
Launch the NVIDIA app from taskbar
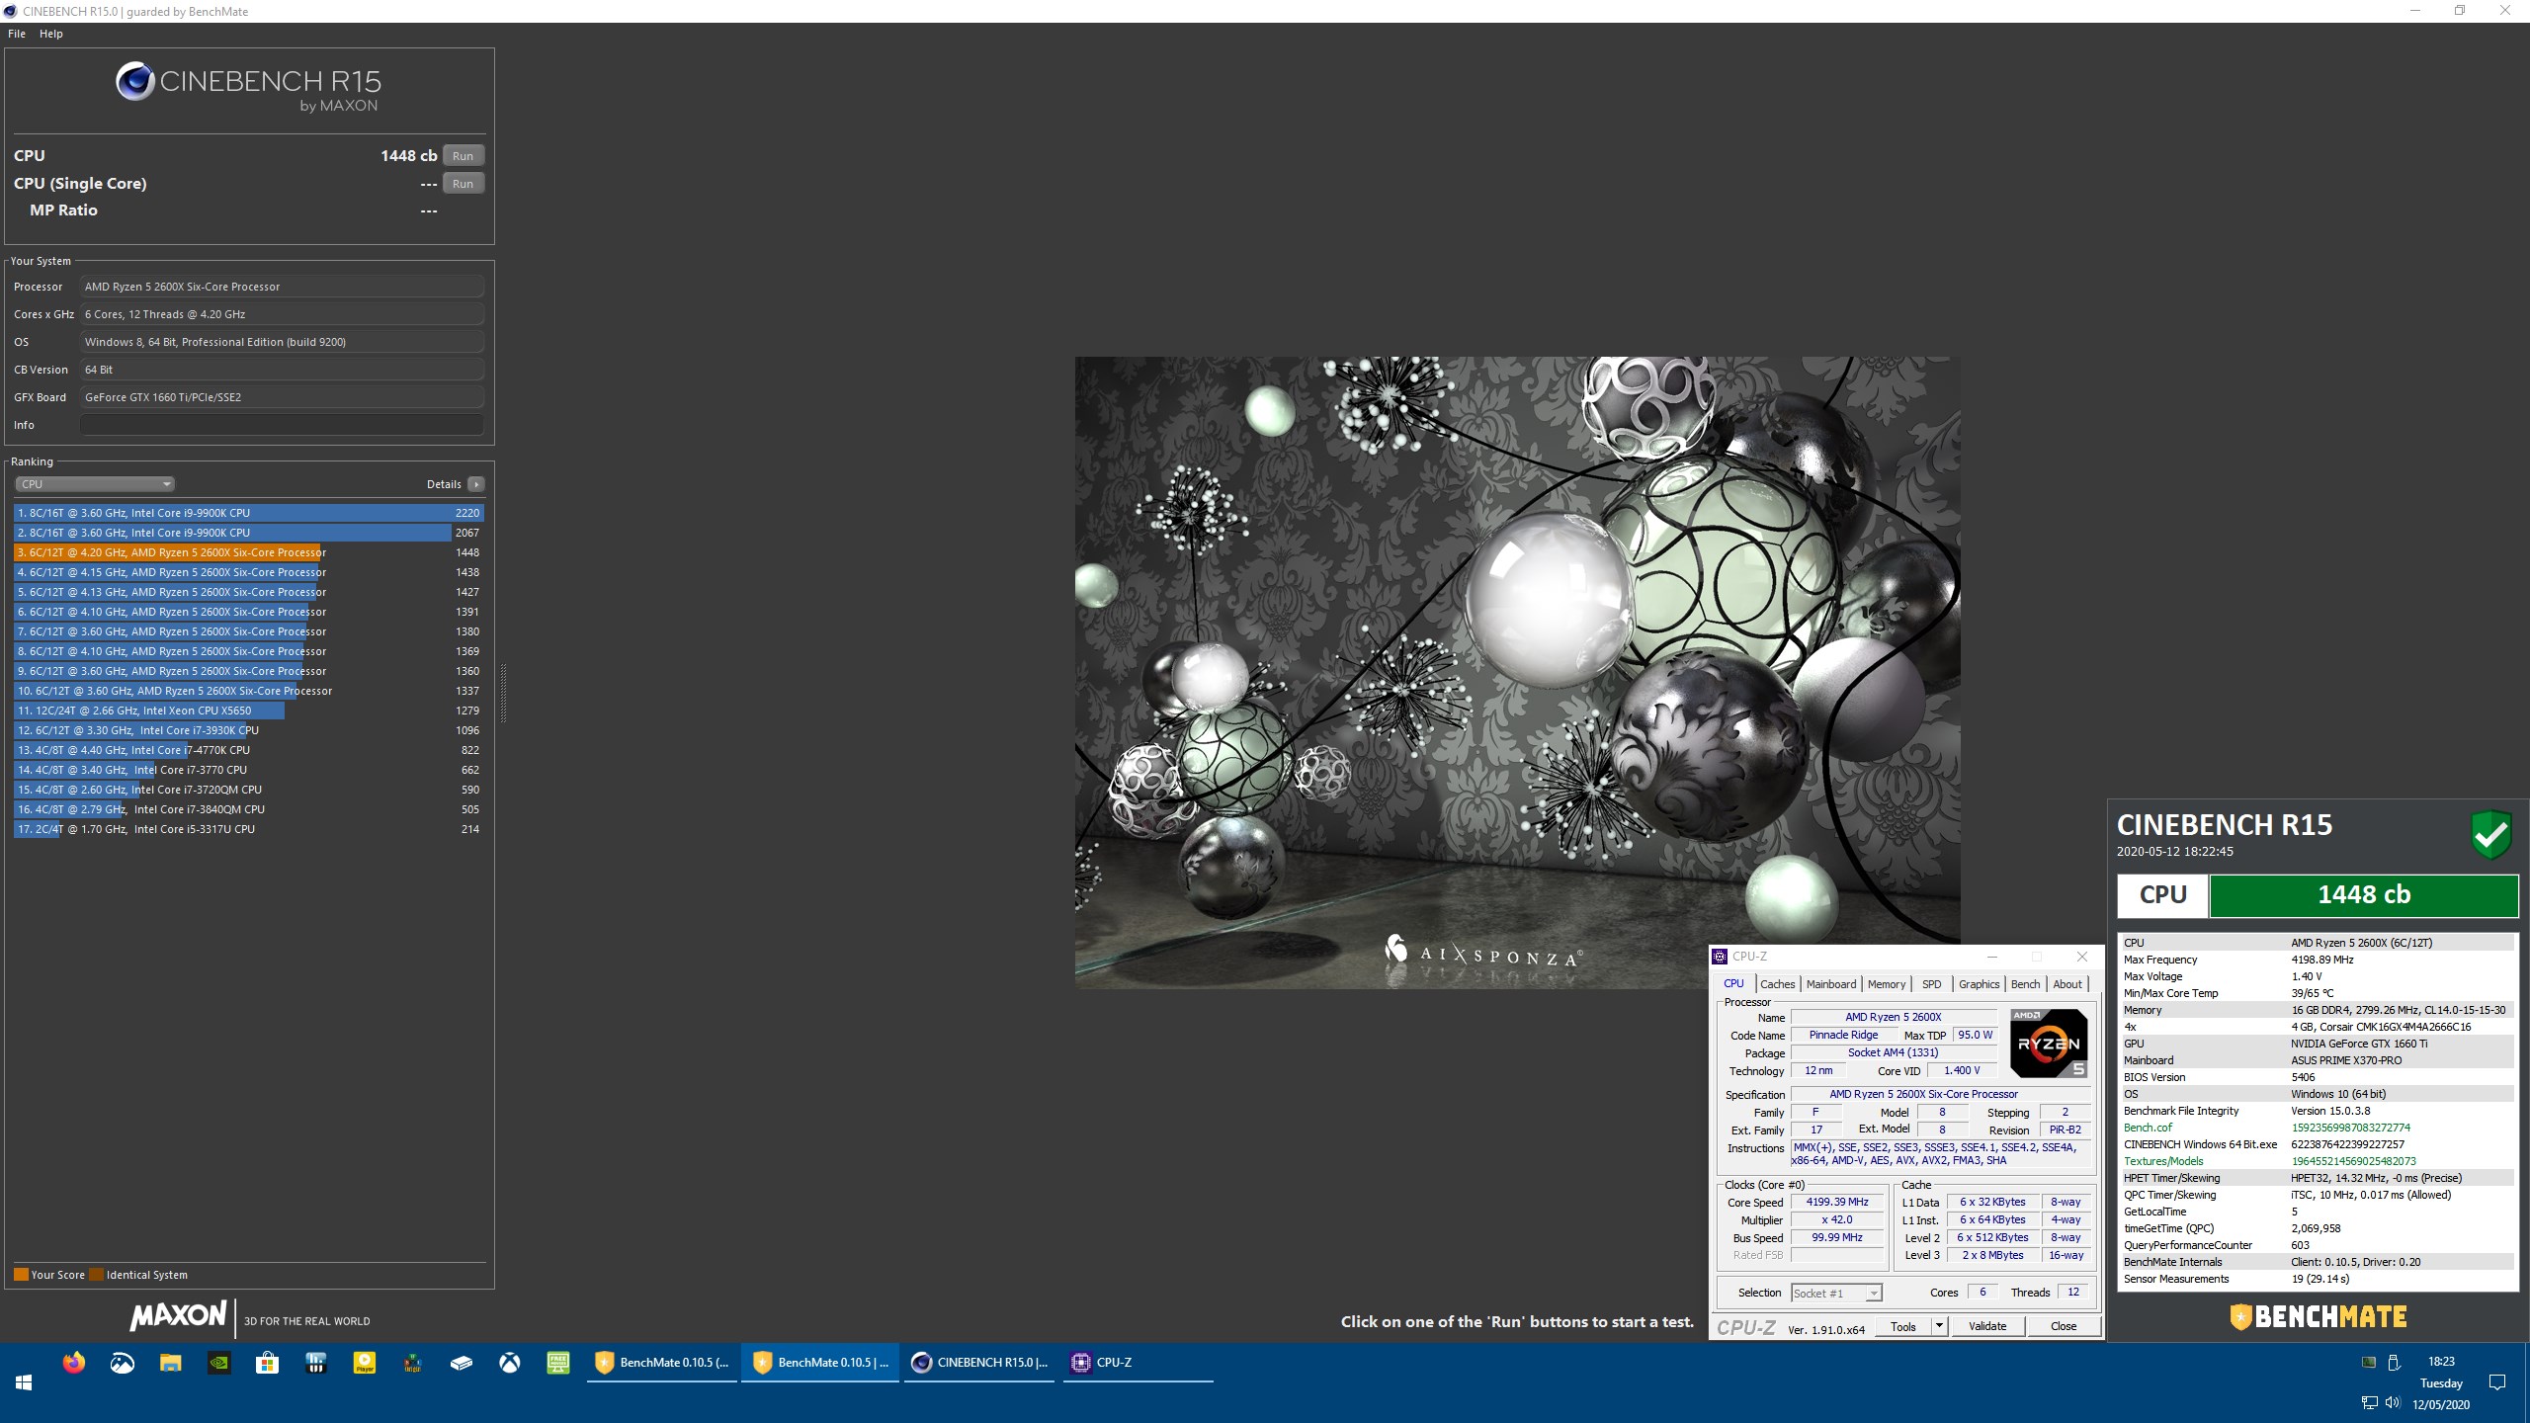pyautogui.click(x=218, y=1363)
